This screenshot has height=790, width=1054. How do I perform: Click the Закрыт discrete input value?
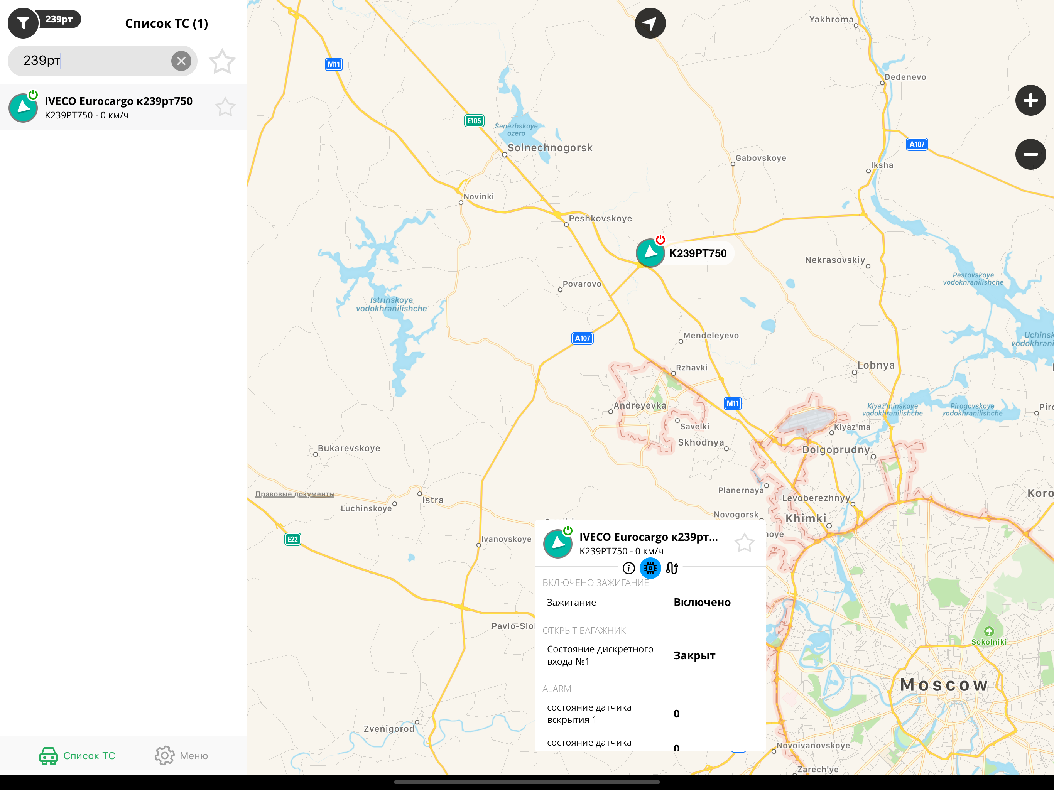click(x=694, y=656)
